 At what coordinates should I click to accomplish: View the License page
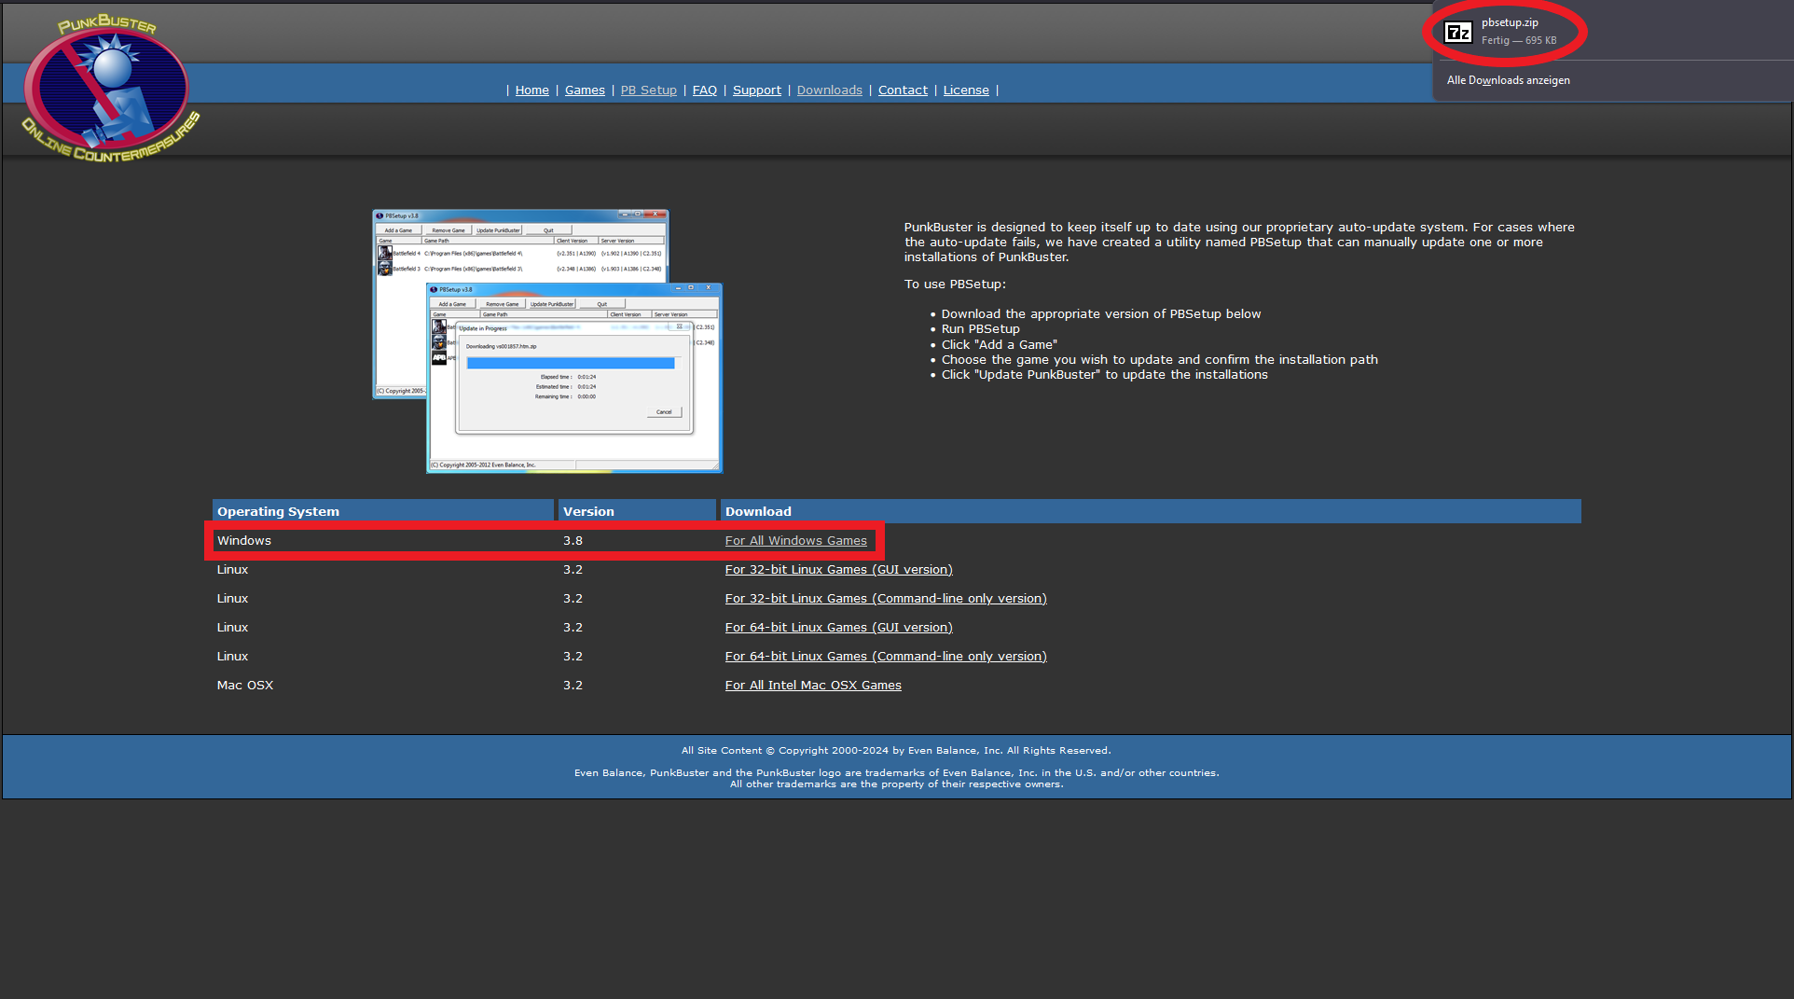click(x=966, y=90)
